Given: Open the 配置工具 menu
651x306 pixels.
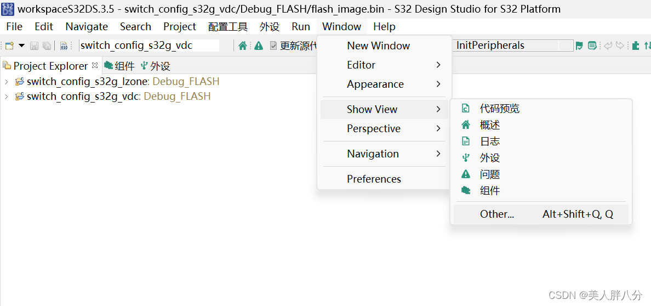Looking at the screenshot, I should tap(228, 27).
